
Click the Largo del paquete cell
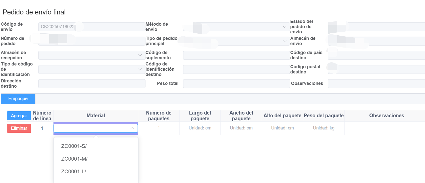200,128
